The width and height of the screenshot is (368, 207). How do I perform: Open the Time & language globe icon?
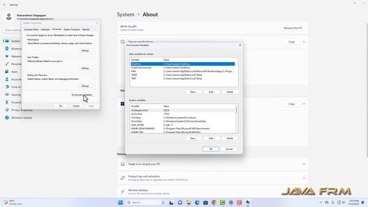[x=7, y=87]
